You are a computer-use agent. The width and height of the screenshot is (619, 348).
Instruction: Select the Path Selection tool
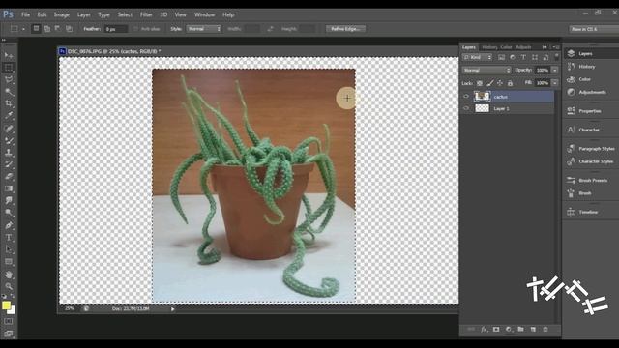tap(9, 249)
